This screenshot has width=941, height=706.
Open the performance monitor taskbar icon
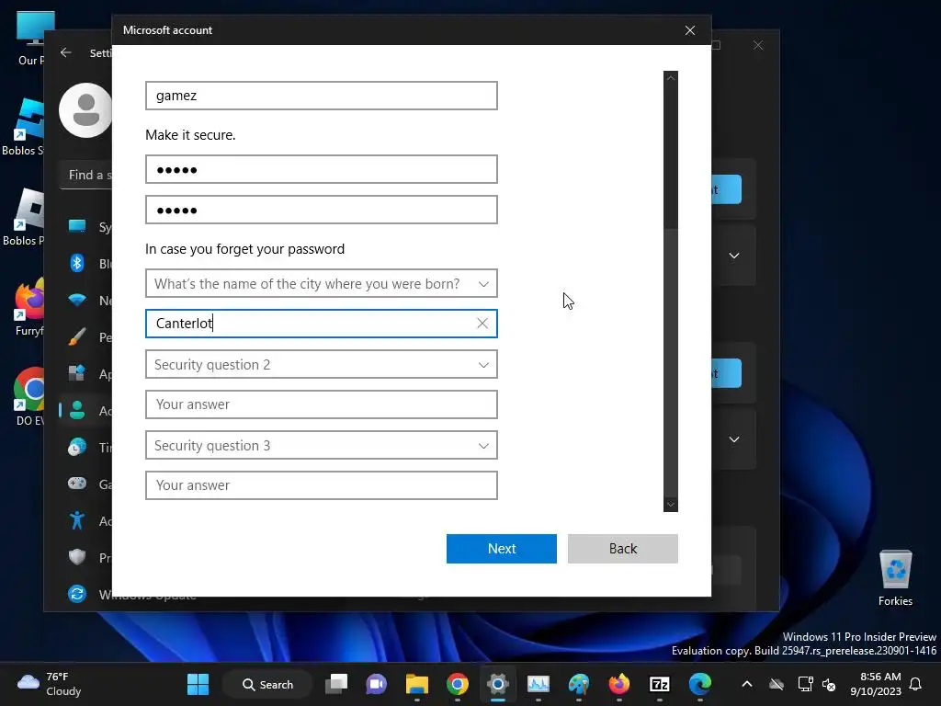click(539, 684)
